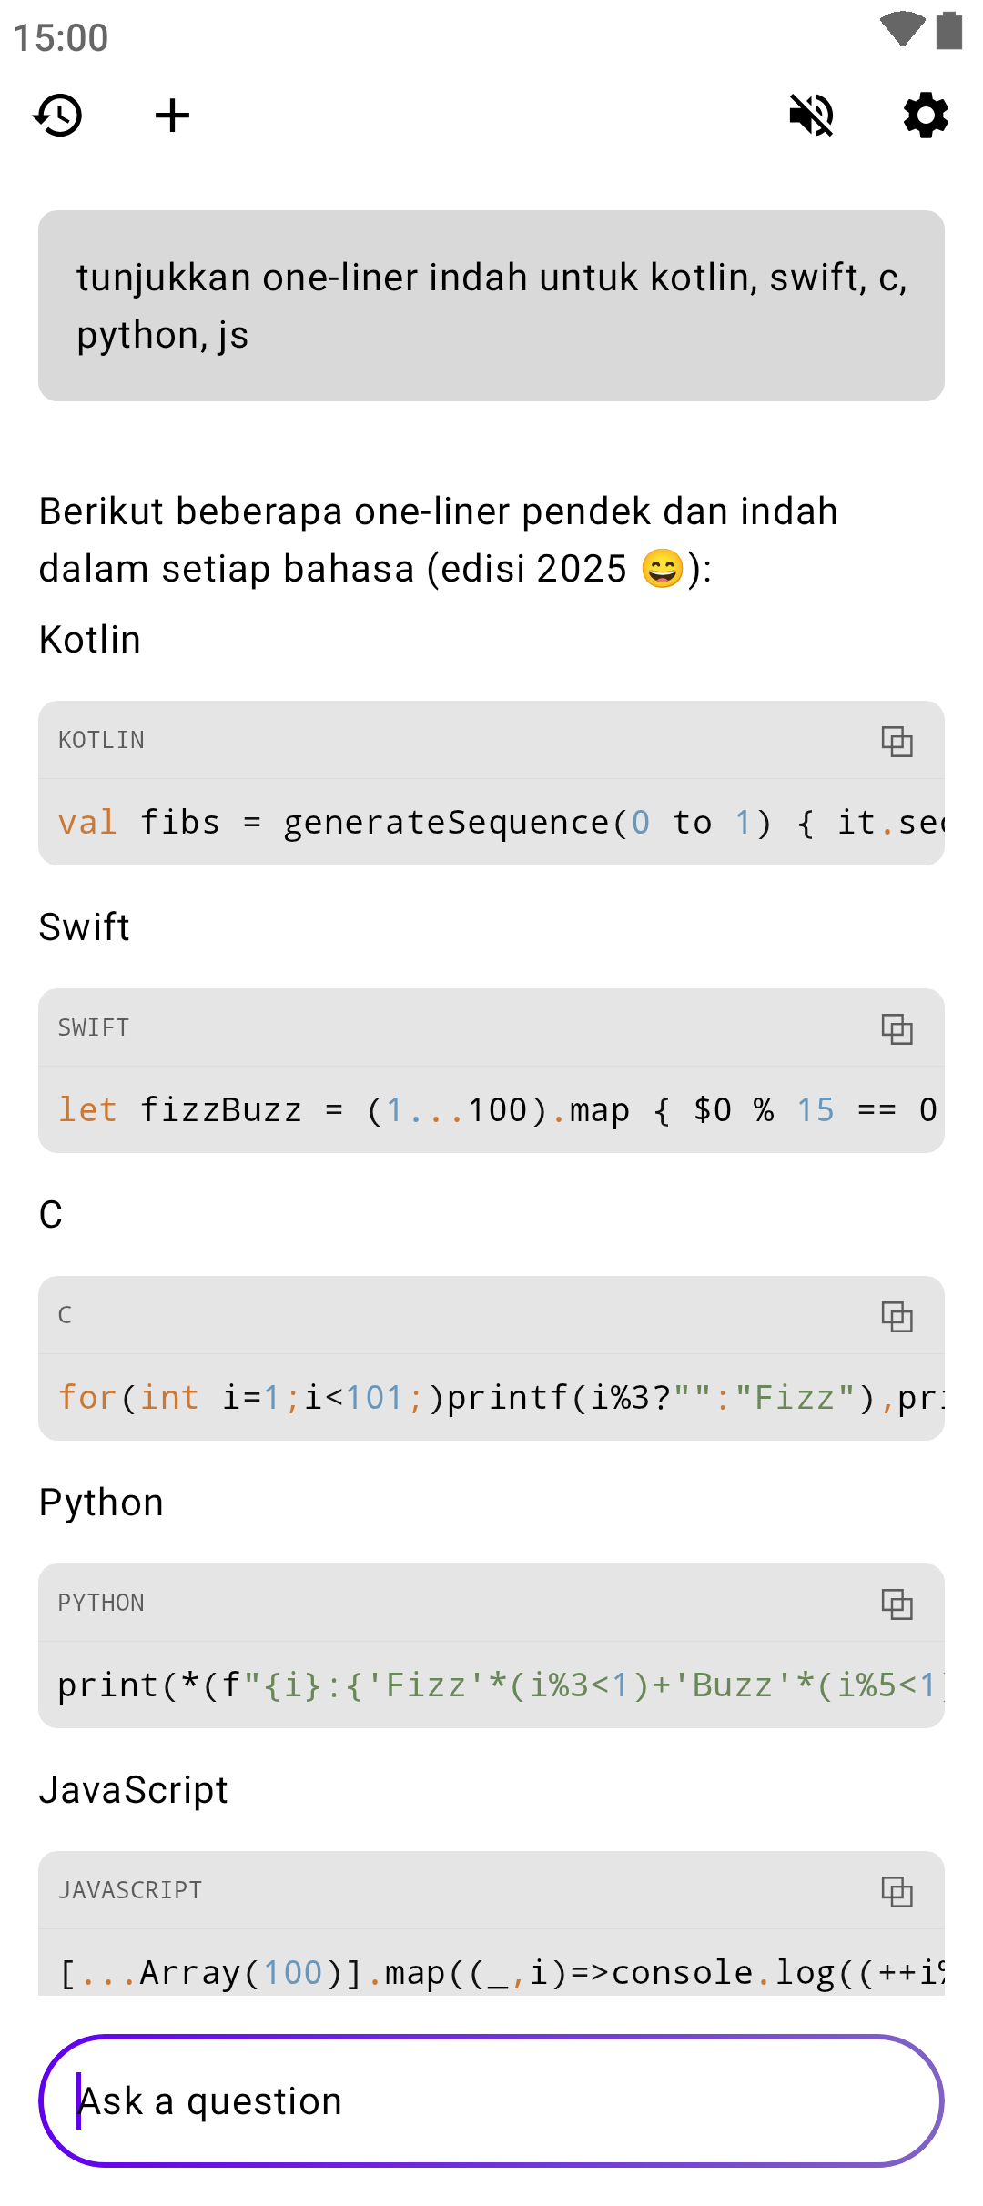Tap the user prompt message bubble
This screenshot has height=2206, width=983.
tap(491, 306)
